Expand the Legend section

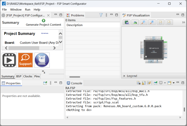click(x=124, y=76)
